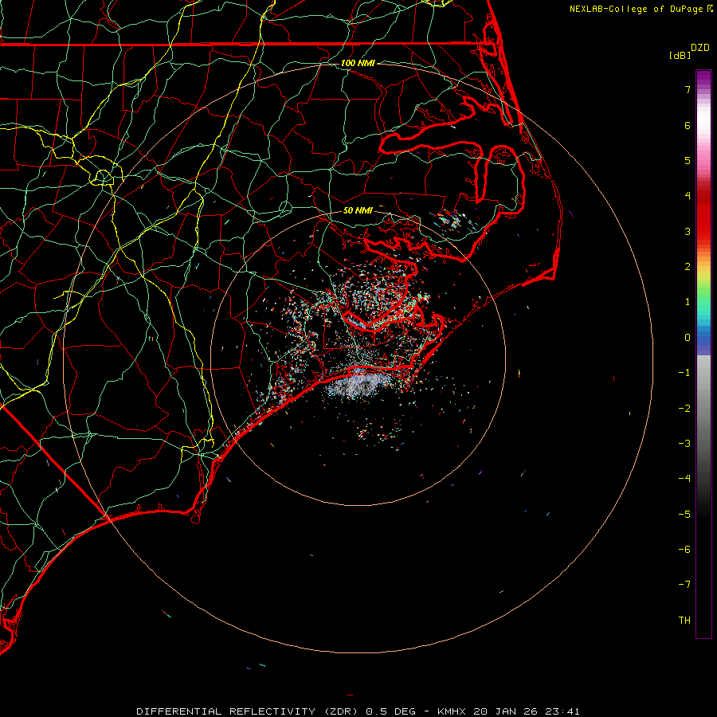Click the [dB] unit label
This screenshot has width=717, height=717.
point(680,55)
